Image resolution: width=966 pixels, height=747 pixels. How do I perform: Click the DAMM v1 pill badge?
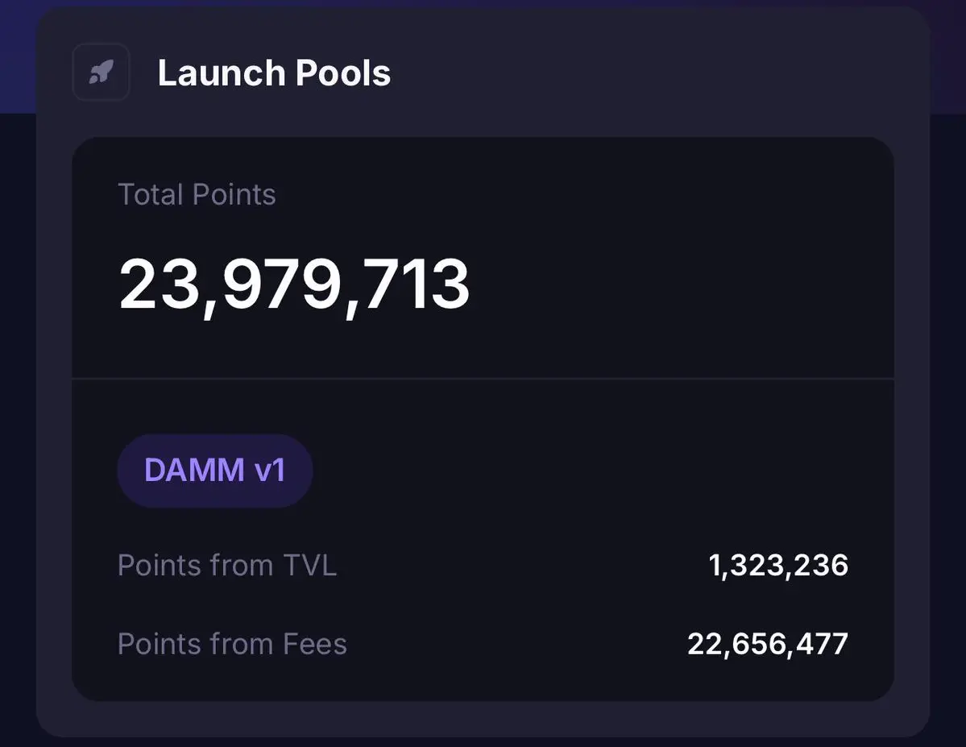[215, 471]
